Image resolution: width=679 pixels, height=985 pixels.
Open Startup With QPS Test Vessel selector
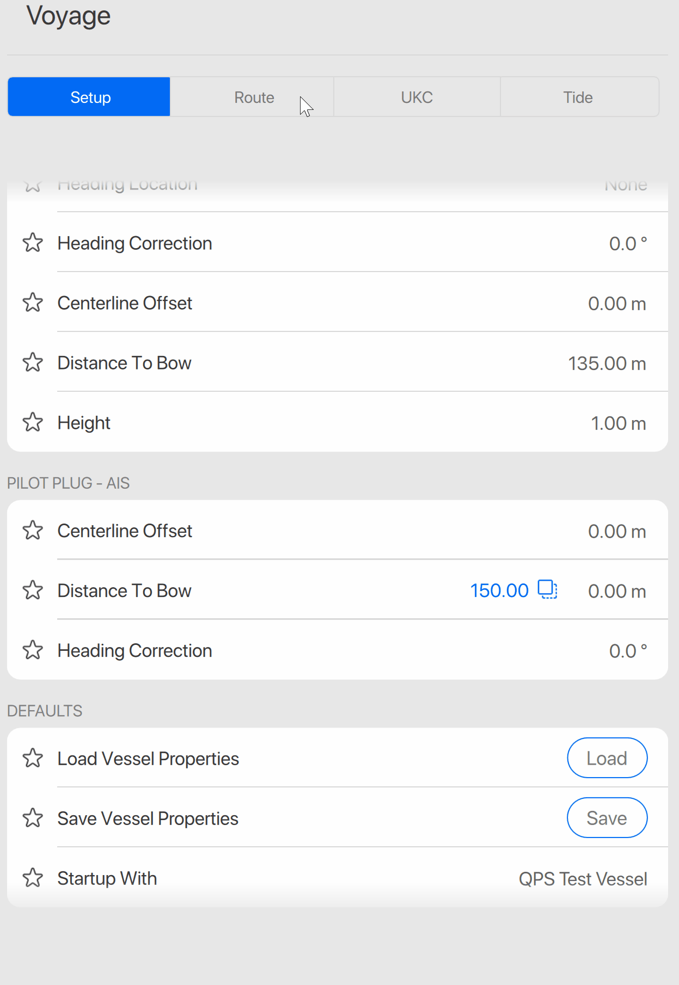tap(583, 879)
